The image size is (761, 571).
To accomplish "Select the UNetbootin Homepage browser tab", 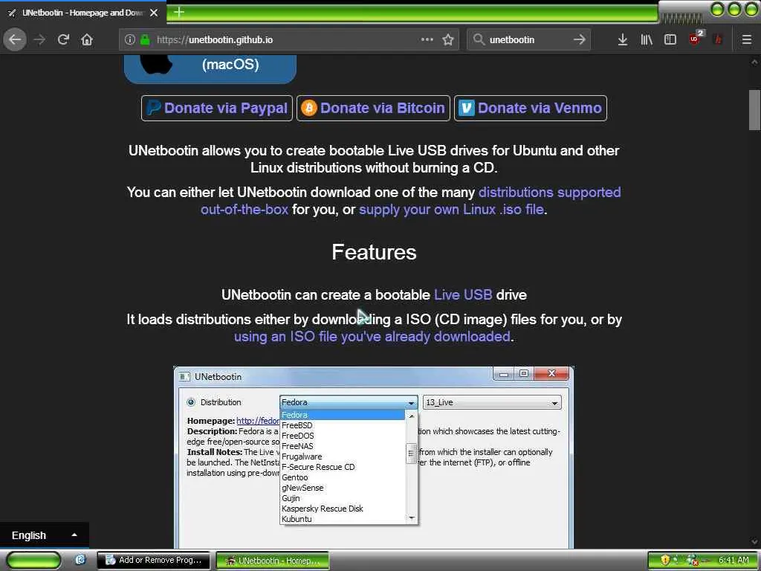I will tap(82, 13).
